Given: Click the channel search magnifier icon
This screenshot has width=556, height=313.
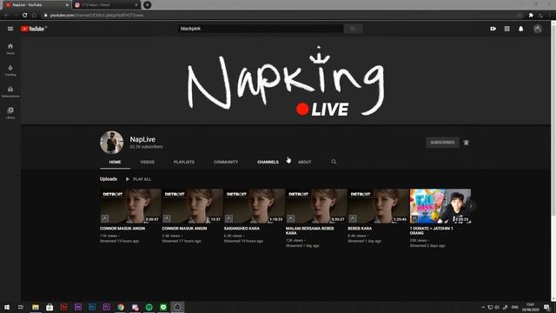Looking at the screenshot, I should tap(334, 162).
